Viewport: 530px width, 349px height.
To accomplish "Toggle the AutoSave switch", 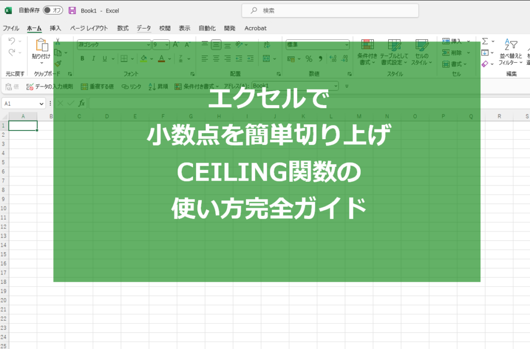I will tap(53, 10).
